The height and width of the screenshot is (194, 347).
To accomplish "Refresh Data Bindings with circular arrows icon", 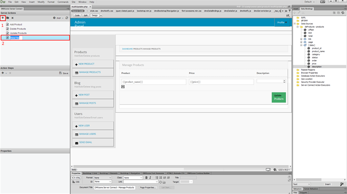I will tap(343, 13).
